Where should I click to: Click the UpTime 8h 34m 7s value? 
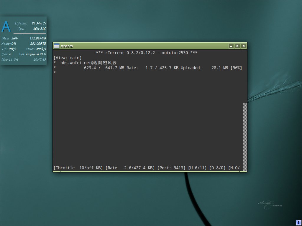39,23
